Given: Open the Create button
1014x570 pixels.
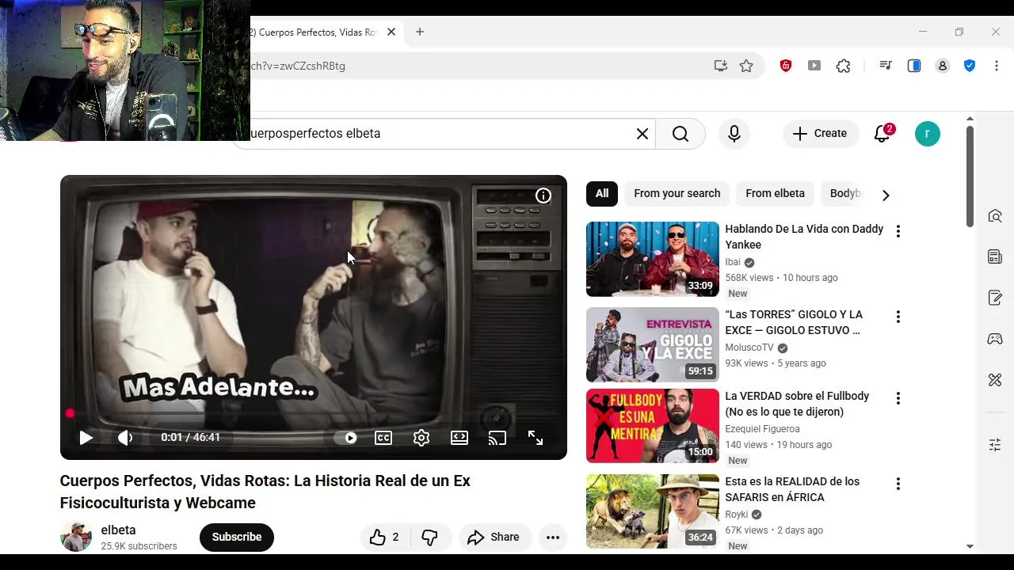Looking at the screenshot, I should (820, 134).
